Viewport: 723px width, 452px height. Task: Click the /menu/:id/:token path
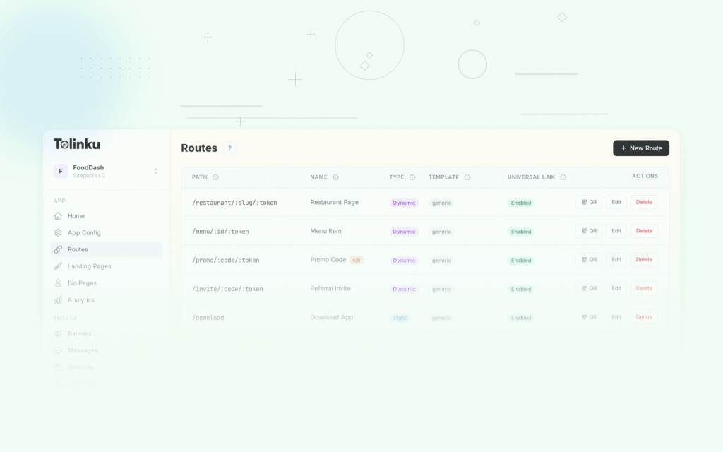tap(220, 232)
